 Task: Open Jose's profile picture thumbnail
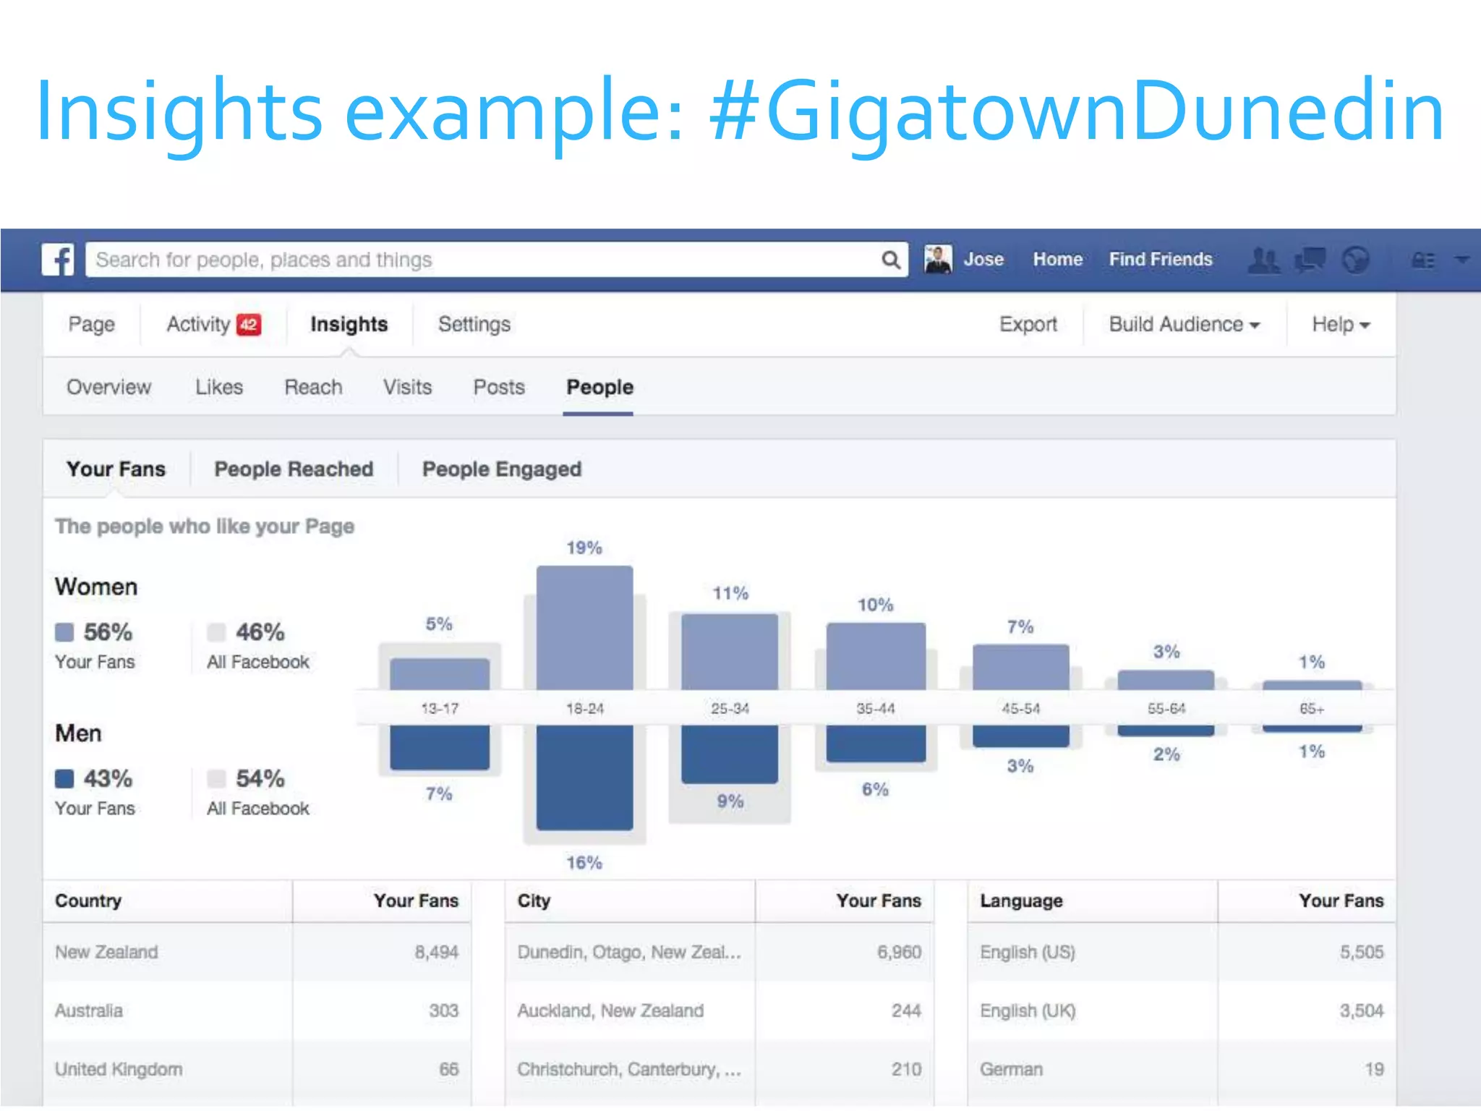coord(938,259)
